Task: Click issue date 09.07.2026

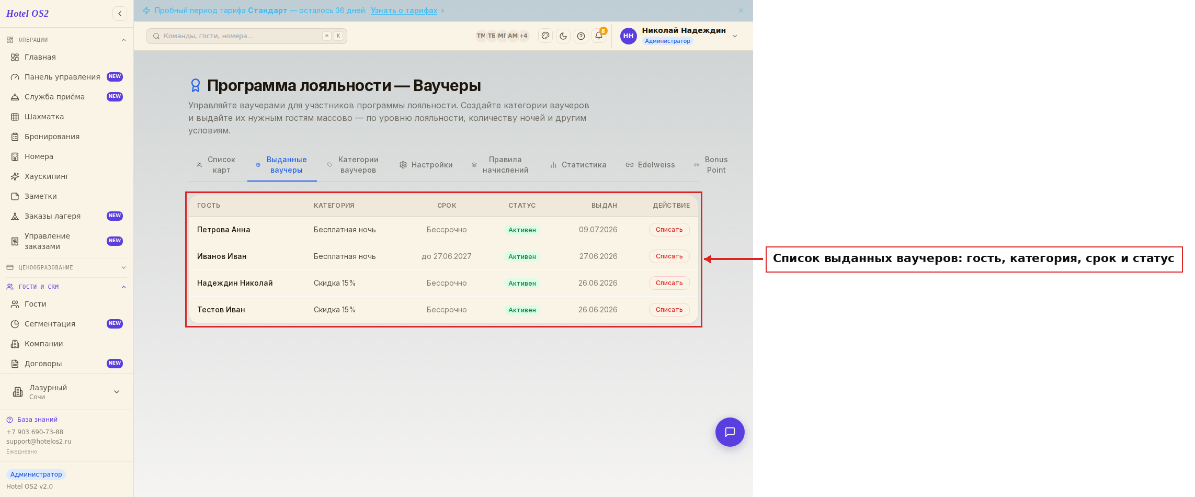Action: click(x=598, y=230)
